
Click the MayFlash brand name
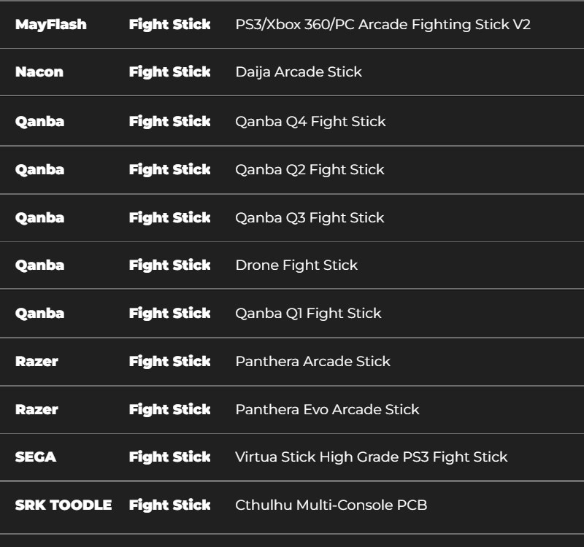click(50, 25)
